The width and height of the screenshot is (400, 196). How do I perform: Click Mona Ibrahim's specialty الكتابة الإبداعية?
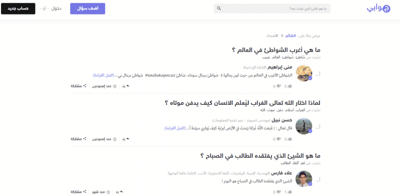point(254,68)
